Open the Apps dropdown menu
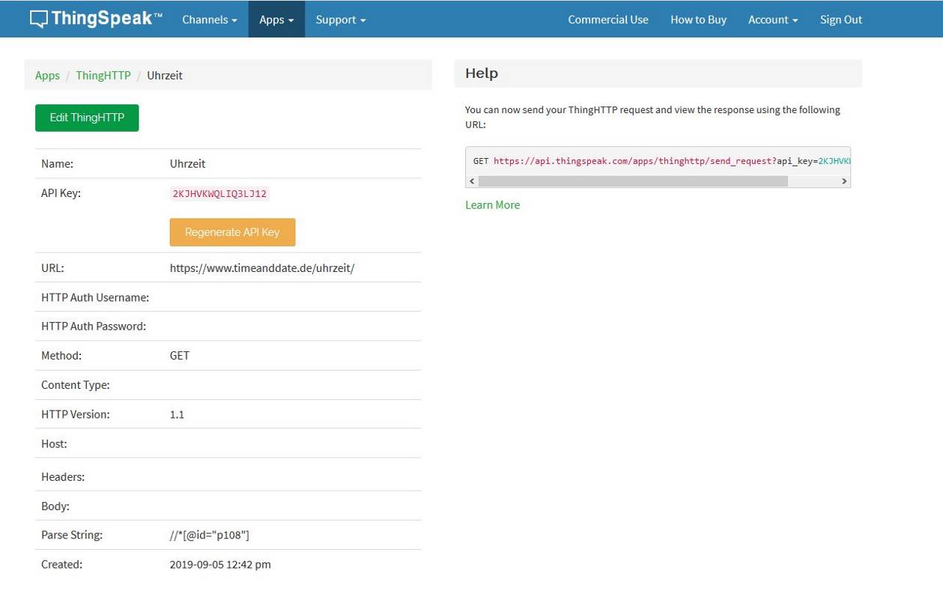The height and width of the screenshot is (591, 943). (276, 19)
